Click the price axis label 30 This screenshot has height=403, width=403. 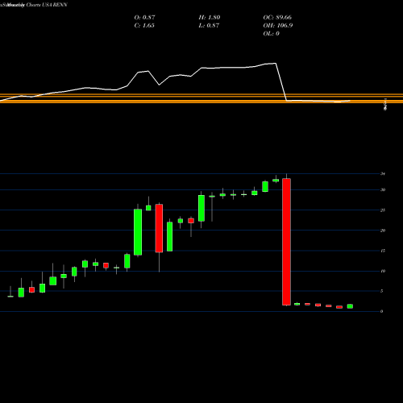(x=383, y=189)
